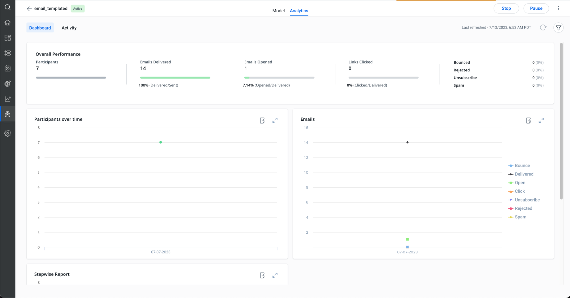Toggle the Delivered series in the legend

click(x=524, y=174)
